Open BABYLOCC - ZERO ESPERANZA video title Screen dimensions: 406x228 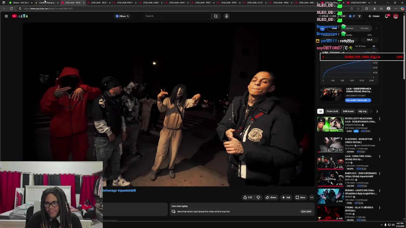point(361,175)
